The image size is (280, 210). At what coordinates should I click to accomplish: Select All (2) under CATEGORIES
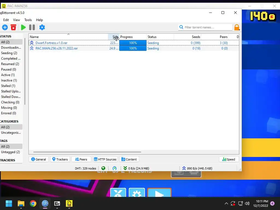(x=11, y=127)
